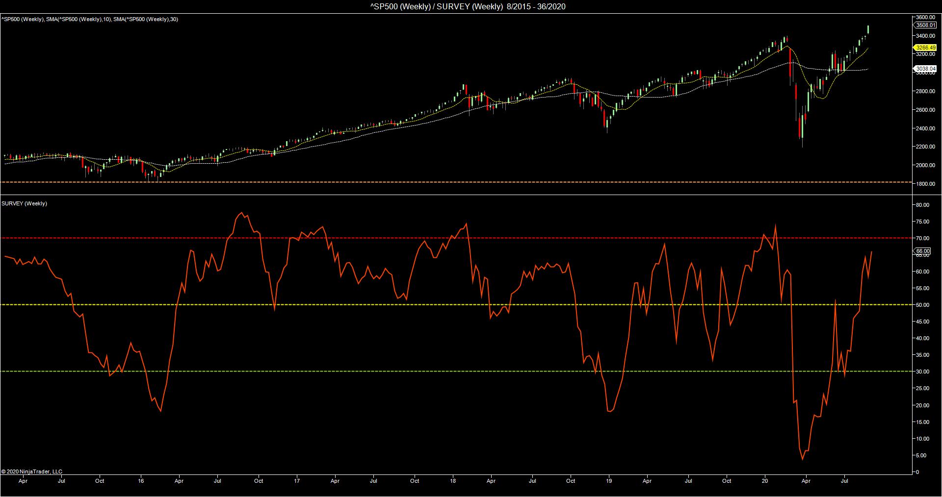
Task: Click the 60.00 survey axis label
Action: coord(922,272)
